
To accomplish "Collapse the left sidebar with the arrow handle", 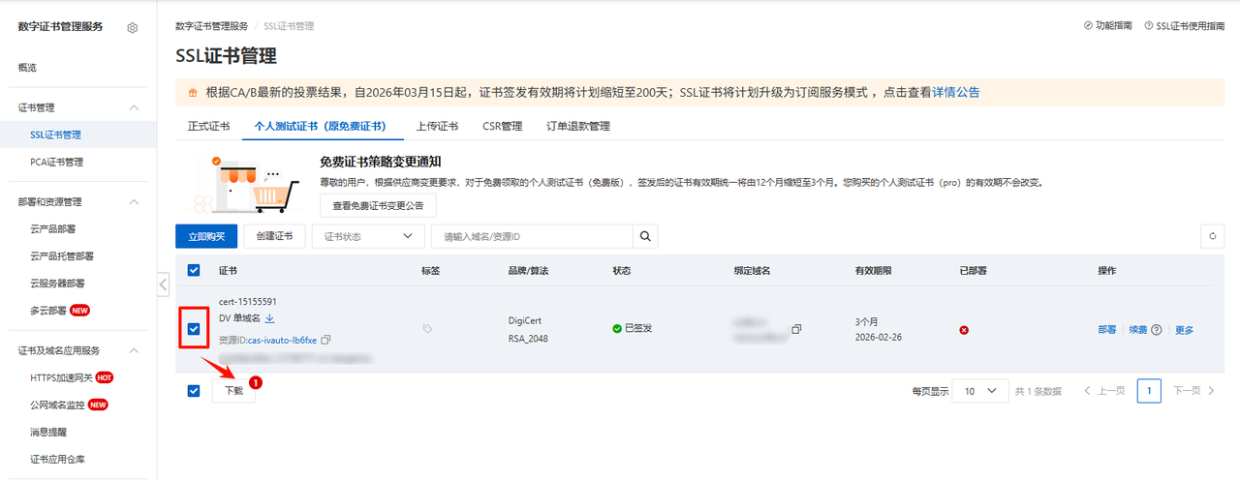I will click(163, 285).
